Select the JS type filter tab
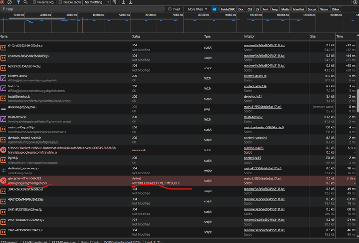359x243 pixels. click(257, 9)
